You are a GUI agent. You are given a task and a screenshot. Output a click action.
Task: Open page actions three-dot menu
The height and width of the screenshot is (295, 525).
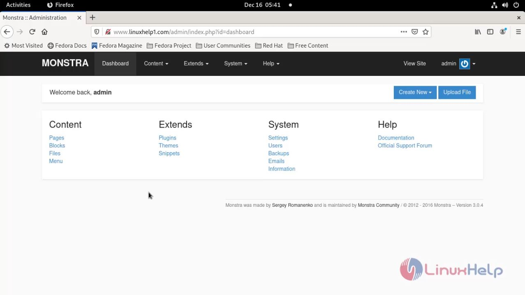click(x=404, y=32)
